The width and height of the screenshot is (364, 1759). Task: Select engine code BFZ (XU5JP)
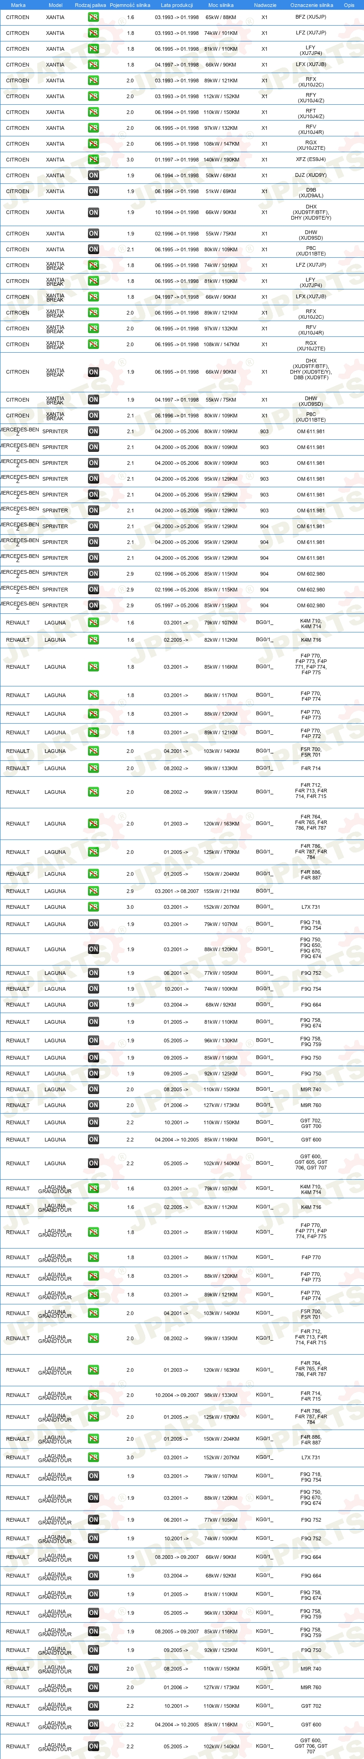(311, 17)
